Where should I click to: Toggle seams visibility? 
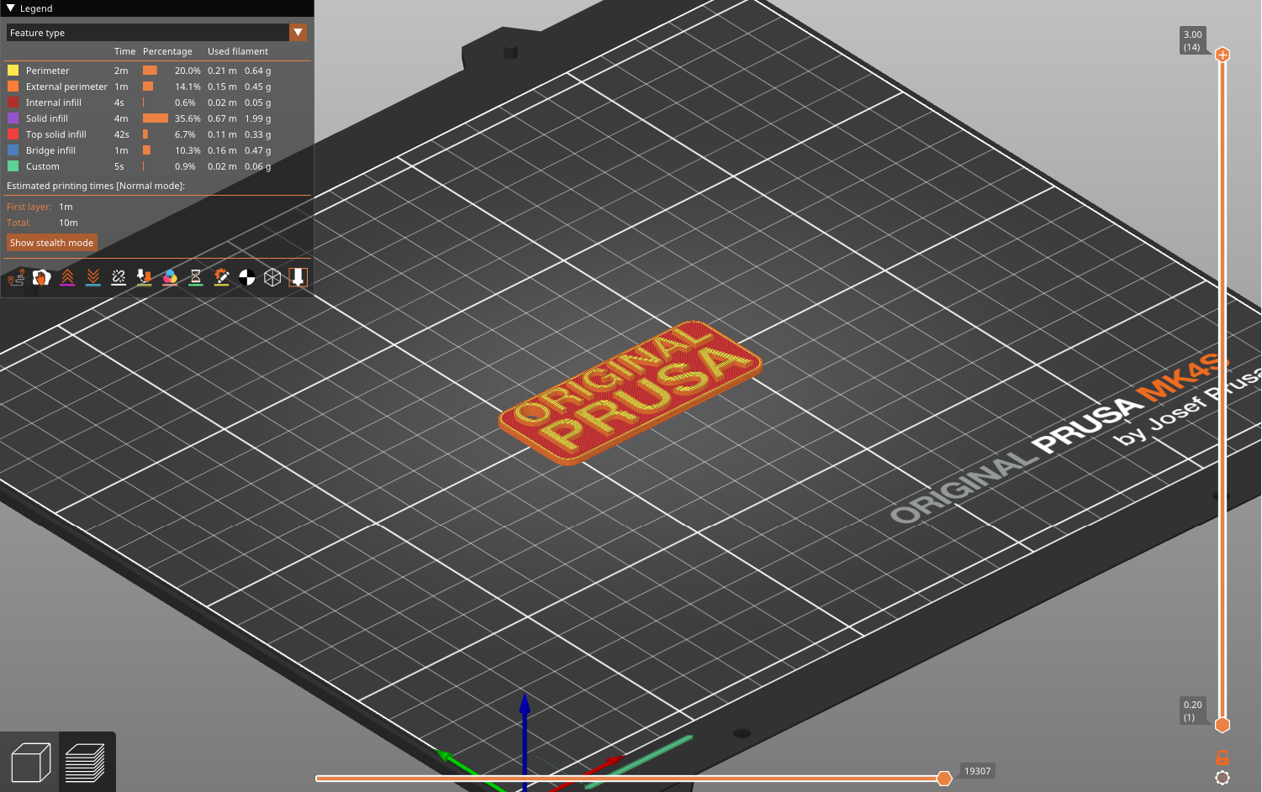pyautogui.click(x=119, y=277)
